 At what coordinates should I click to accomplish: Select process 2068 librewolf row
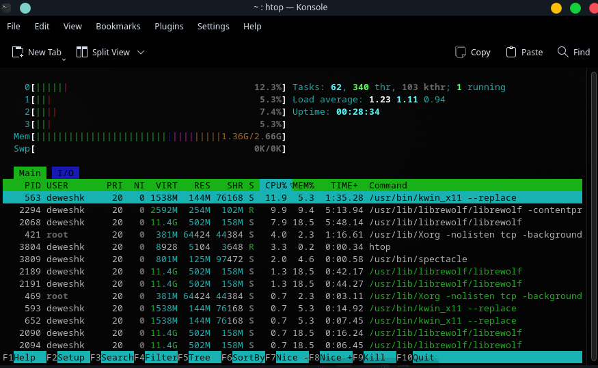pyautogui.click(x=293, y=222)
